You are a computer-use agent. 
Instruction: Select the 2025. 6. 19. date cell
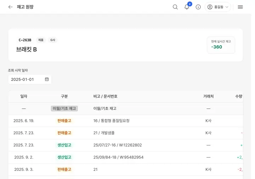click(24, 121)
